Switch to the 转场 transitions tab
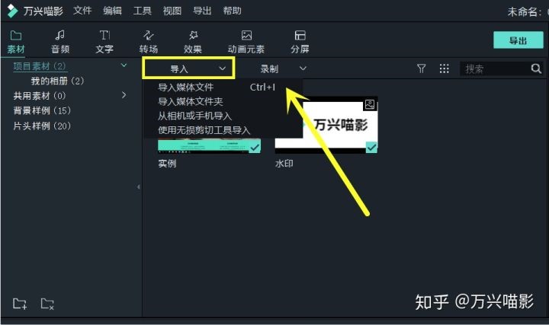549x325 pixels. click(x=149, y=43)
